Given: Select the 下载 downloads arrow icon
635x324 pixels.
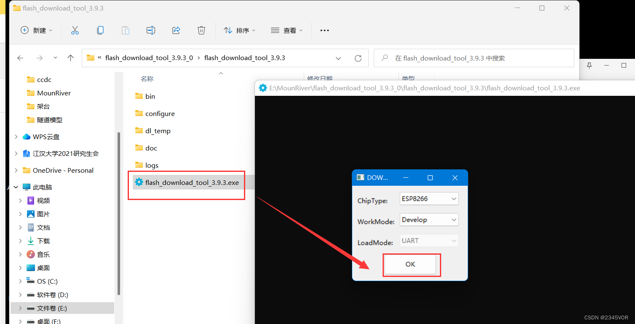Looking at the screenshot, I should pyautogui.click(x=31, y=241).
